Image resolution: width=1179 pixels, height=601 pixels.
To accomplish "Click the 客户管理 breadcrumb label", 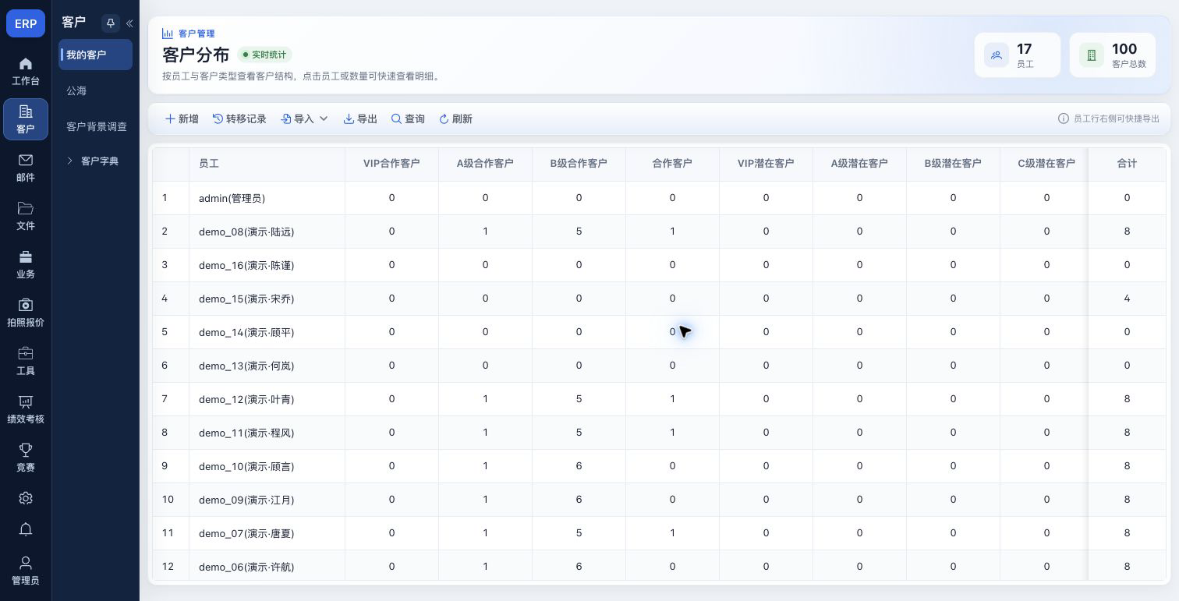I will [196, 34].
